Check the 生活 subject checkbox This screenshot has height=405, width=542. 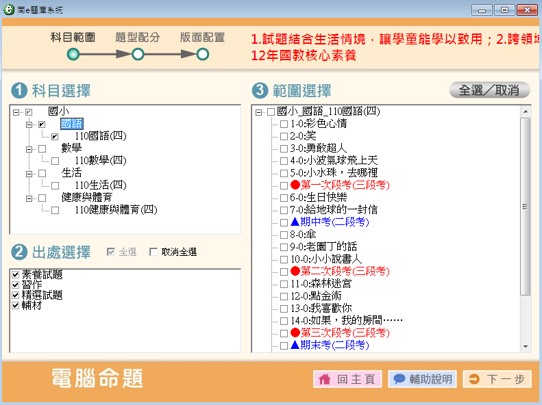tap(42, 173)
